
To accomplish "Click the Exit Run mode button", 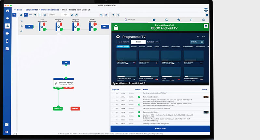I will pos(160,129).
